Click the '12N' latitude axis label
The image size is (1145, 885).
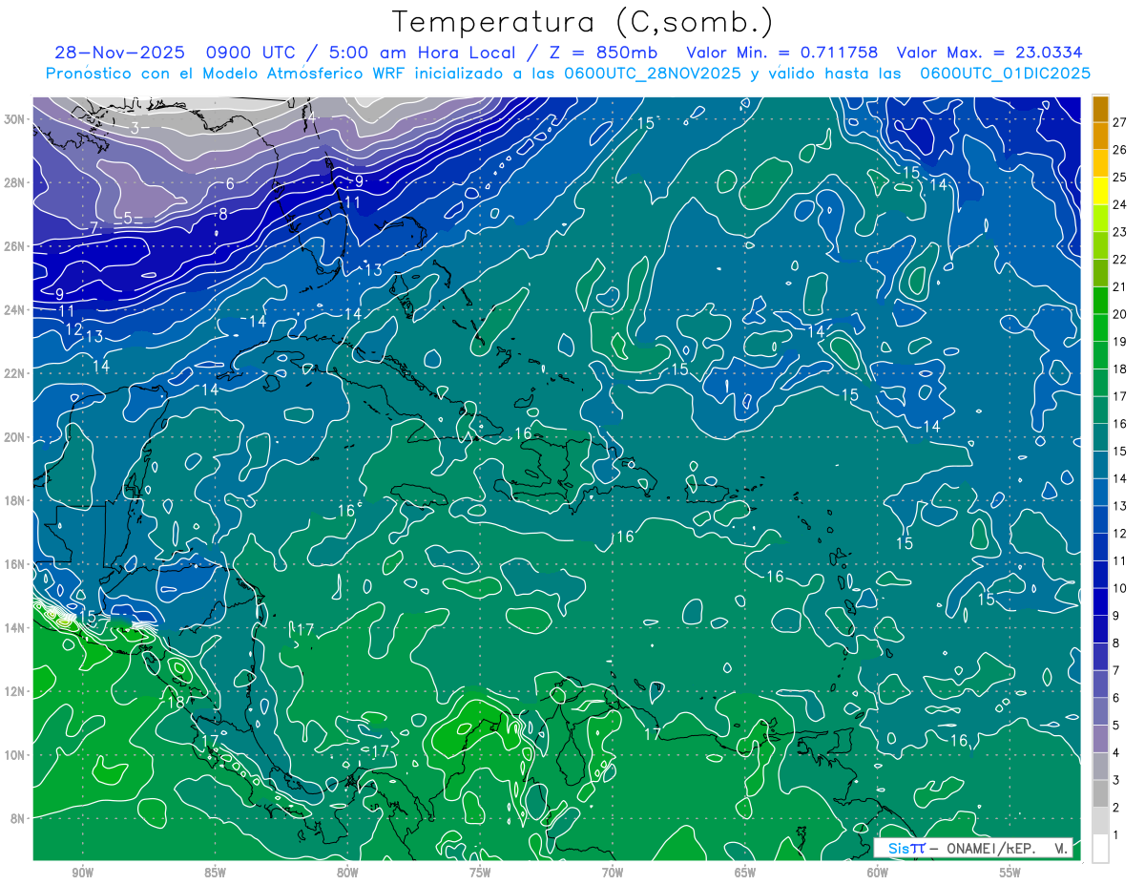pos(15,691)
